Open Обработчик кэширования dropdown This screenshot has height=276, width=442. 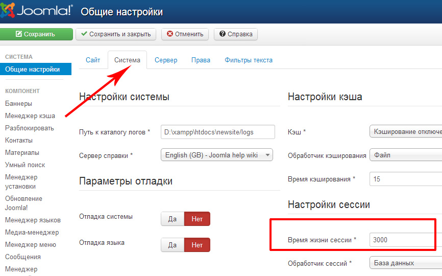click(x=405, y=154)
